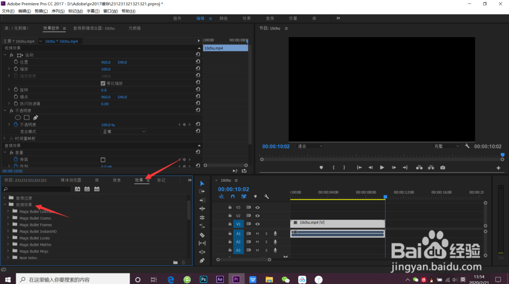
Task: Open Premiere Pro from Windows taskbar
Action: pos(236,279)
